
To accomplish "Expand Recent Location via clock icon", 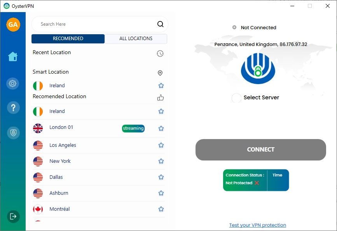I will 160,53.
